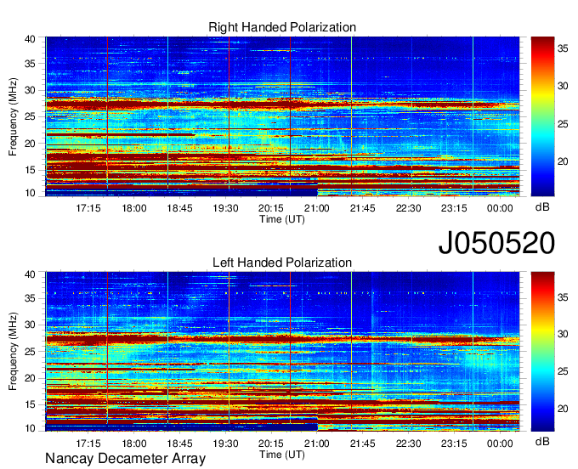The height and width of the screenshot is (469, 578).
Task: Click the 25 MHz tick on left-handed frequency axis
Action: (x=30, y=352)
